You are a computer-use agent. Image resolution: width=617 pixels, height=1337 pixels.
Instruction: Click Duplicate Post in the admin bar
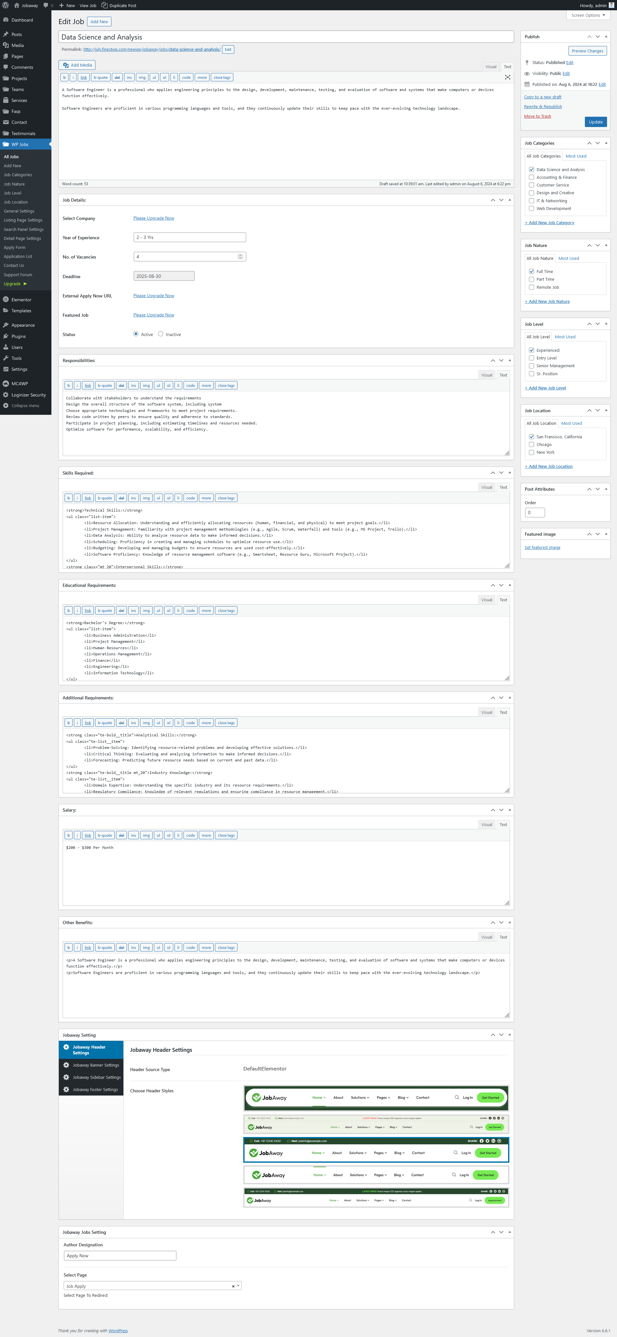(119, 5)
